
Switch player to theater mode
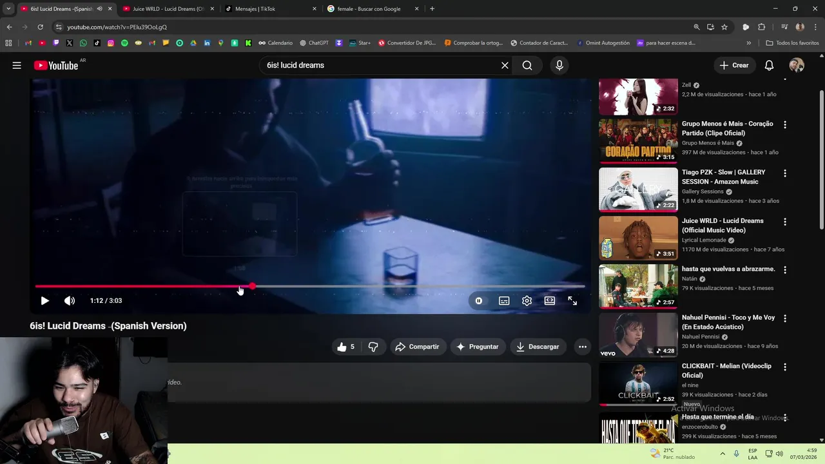click(550, 301)
